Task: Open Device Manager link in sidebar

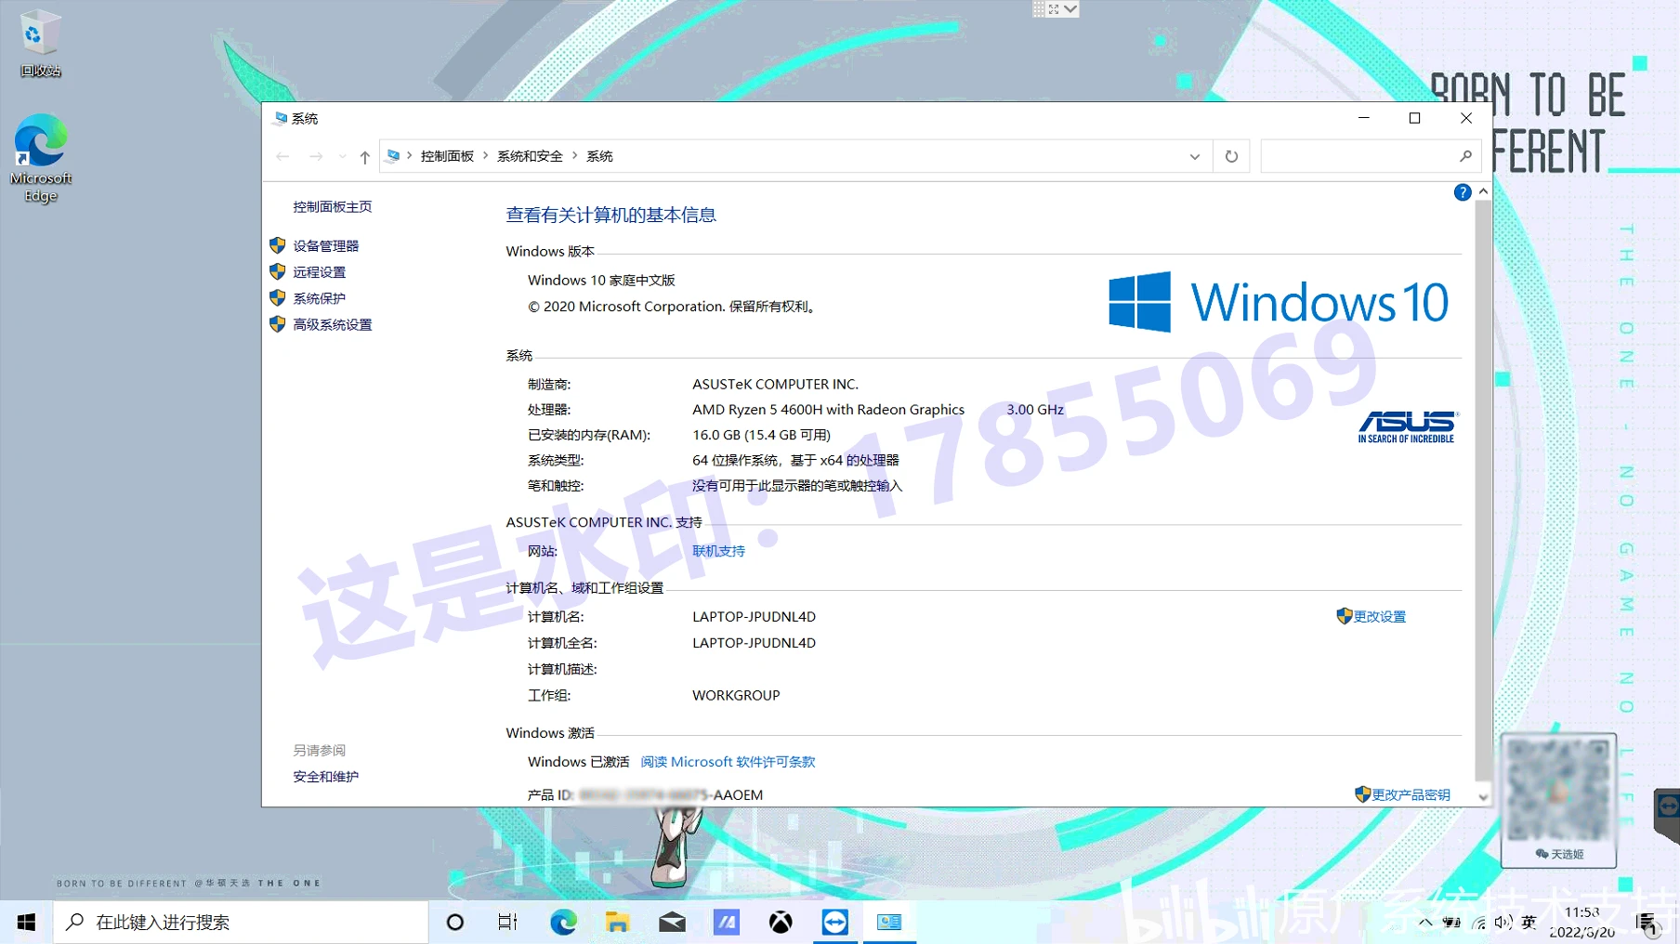Action: click(x=325, y=245)
